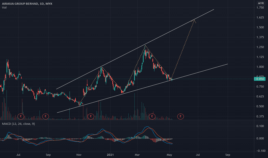The height and width of the screenshot is (158, 268).
Task: Click the 1.125 price axis label
Action: [260, 57]
